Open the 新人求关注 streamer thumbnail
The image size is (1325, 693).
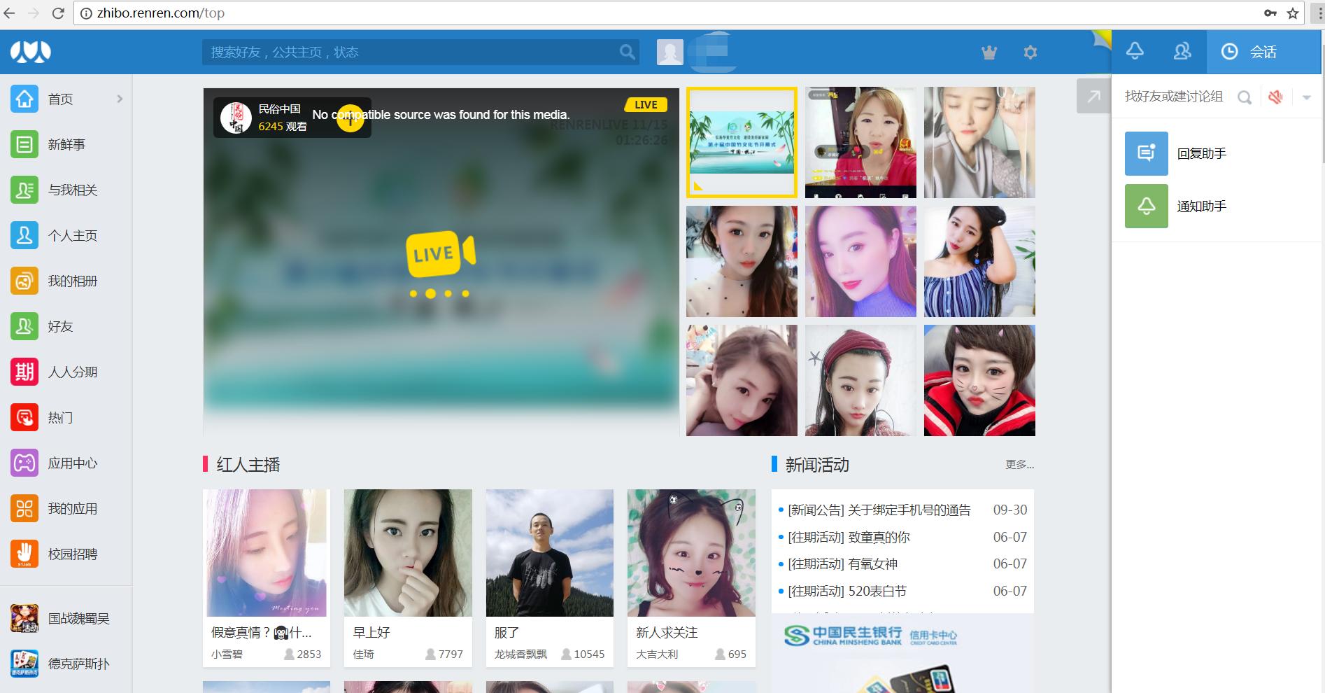[691, 553]
